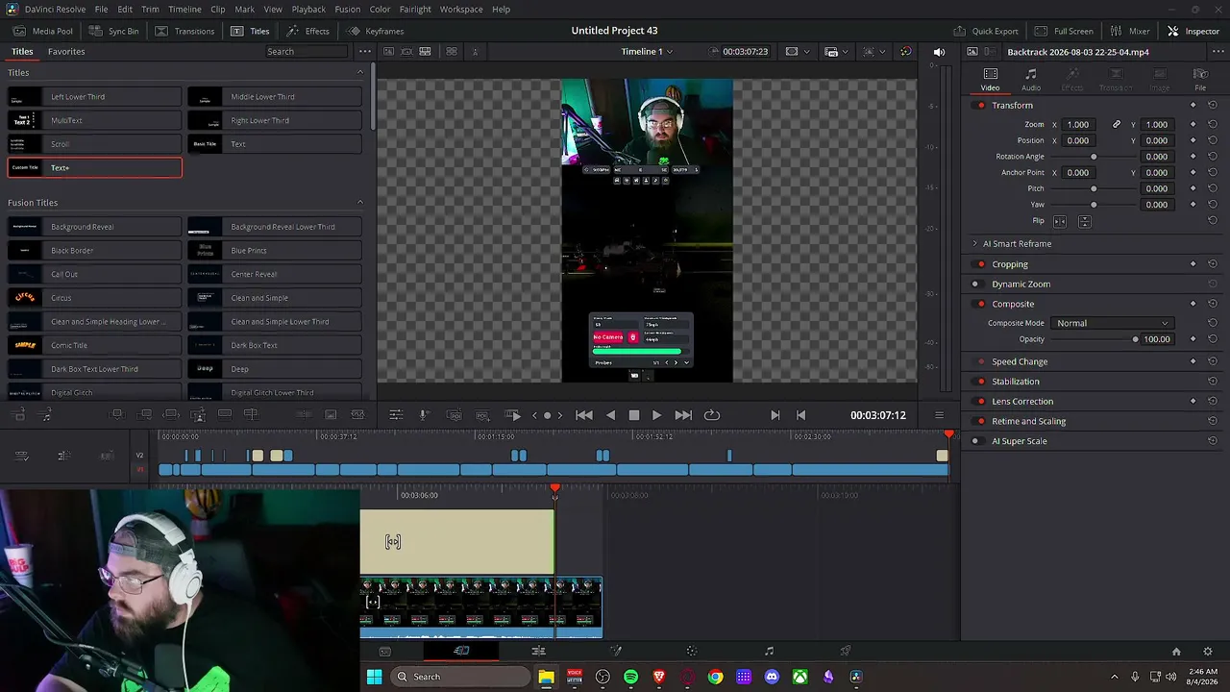Click the Zoom X value field
This screenshot has width=1230, height=692.
click(x=1078, y=125)
